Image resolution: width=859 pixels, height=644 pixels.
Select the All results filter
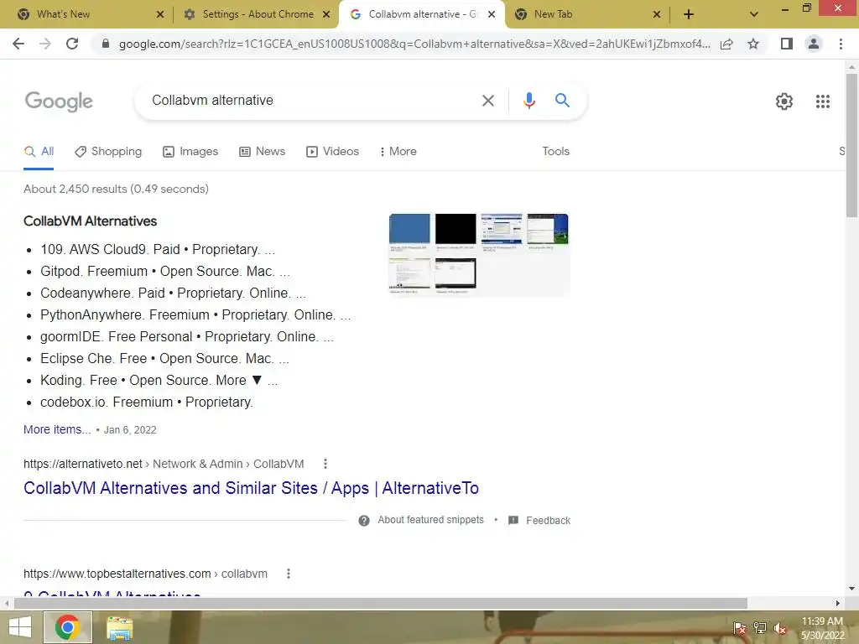pos(39,151)
